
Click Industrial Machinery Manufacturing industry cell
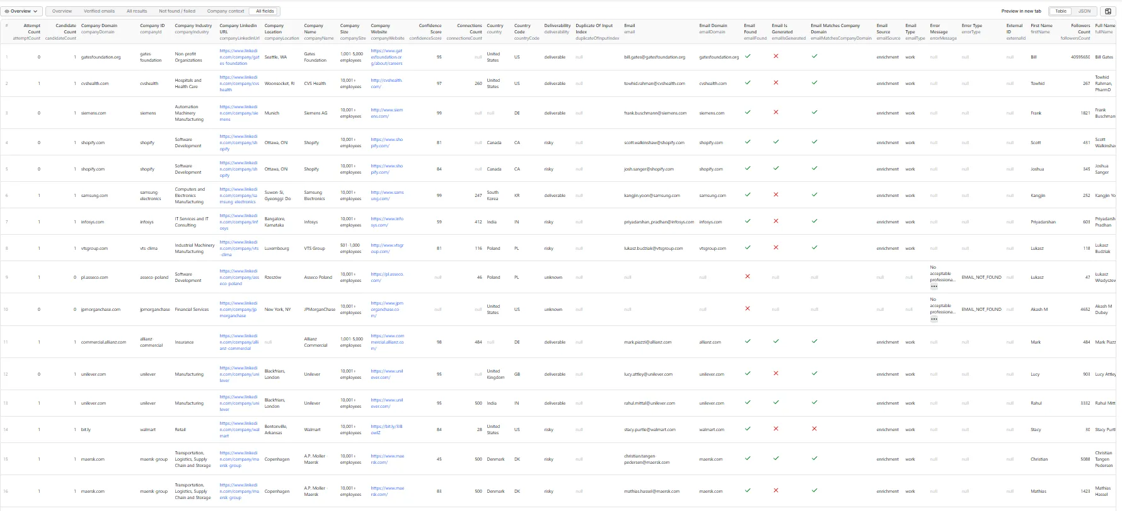coord(194,248)
